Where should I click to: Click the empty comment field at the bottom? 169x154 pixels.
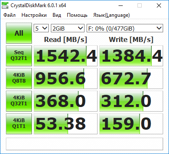coord(84,144)
